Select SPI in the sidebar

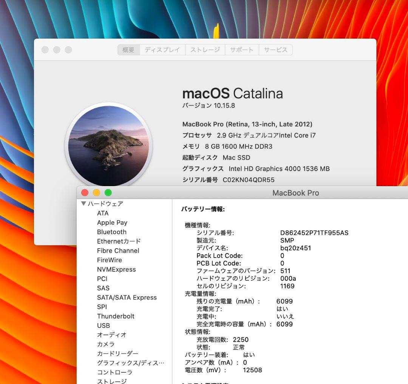tap(102, 307)
